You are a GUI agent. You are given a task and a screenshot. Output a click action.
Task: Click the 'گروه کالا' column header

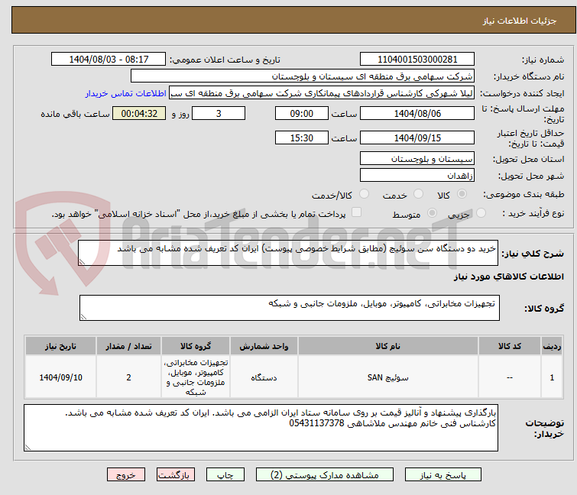tap(196, 346)
